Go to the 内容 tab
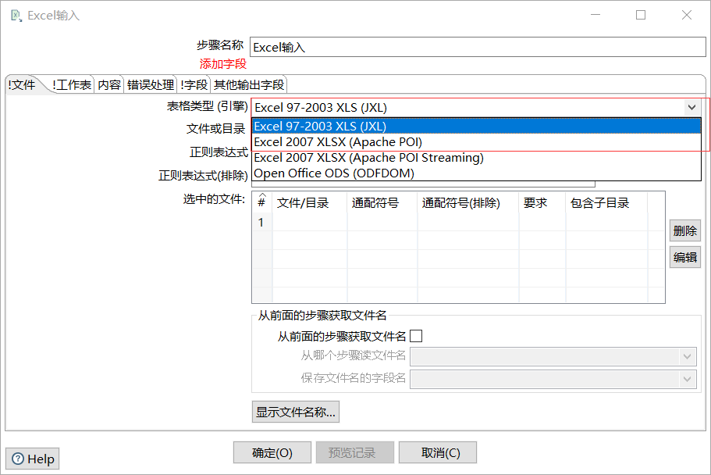The image size is (711, 475). (109, 85)
